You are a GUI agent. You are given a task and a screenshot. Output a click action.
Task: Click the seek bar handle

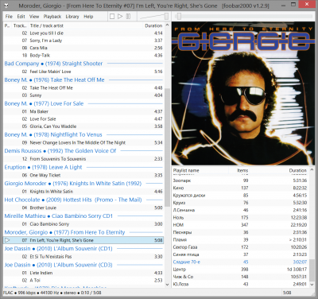pos(179,17)
